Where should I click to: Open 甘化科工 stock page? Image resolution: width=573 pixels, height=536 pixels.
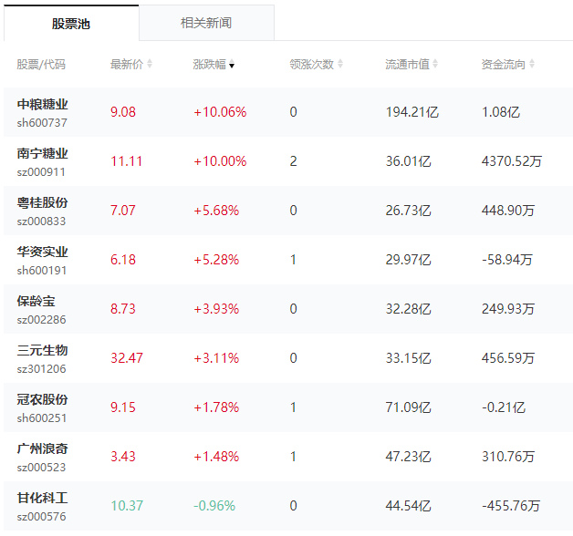click(x=42, y=498)
